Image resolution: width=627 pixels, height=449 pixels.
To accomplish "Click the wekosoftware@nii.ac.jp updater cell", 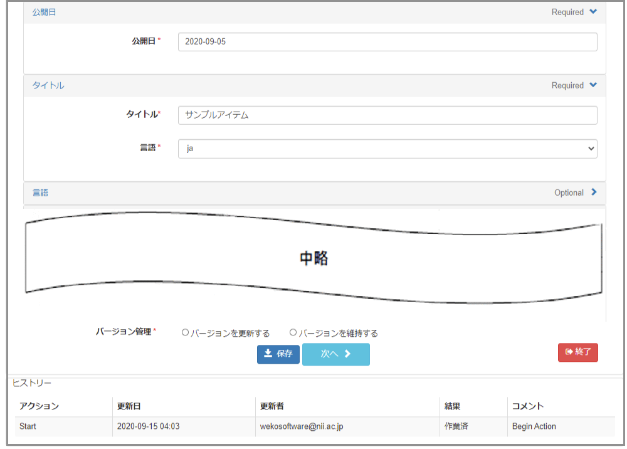I will (x=302, y=426).
